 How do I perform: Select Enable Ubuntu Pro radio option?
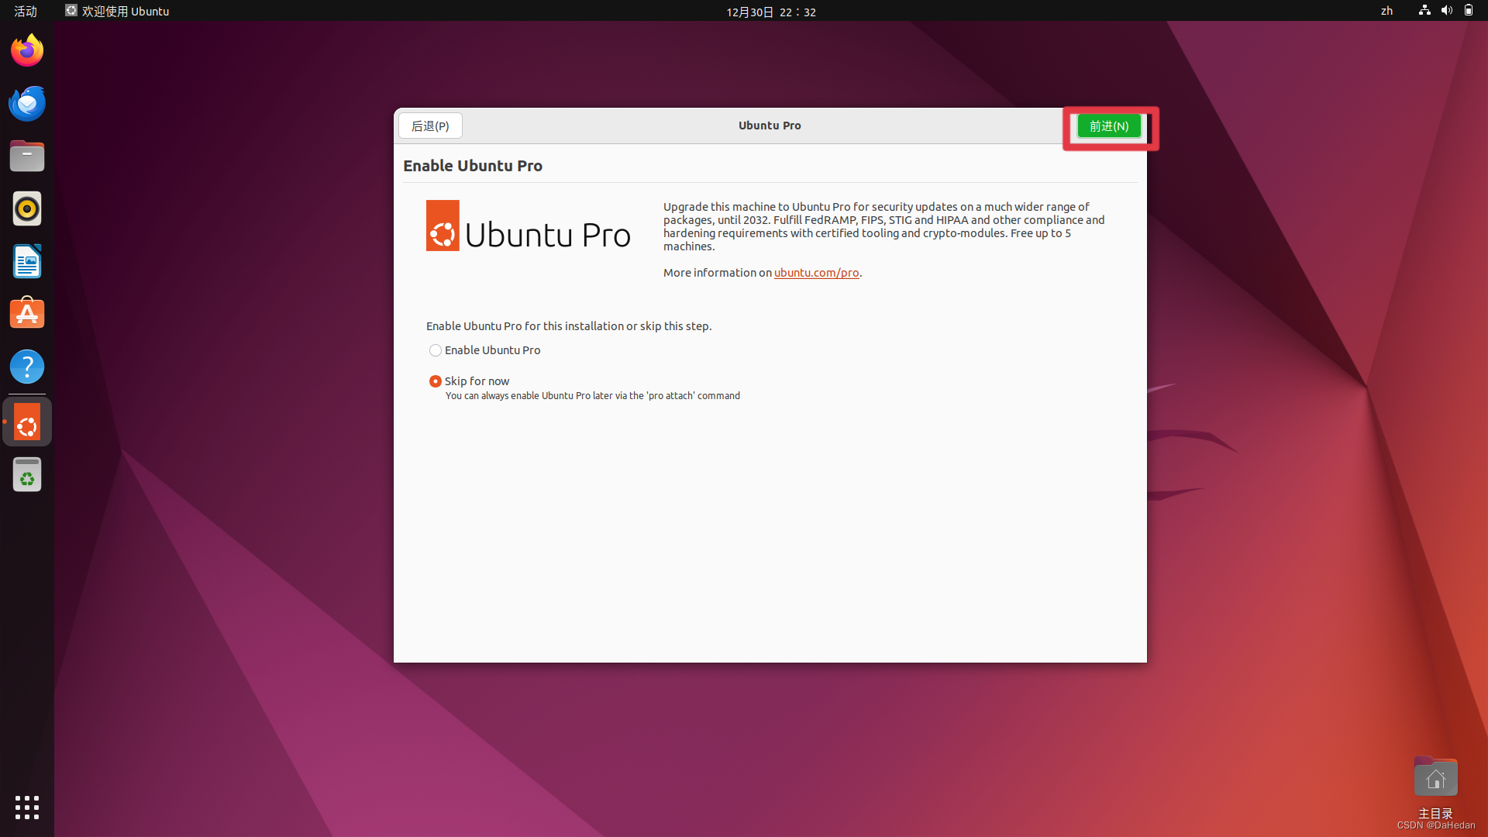[436, 350]
